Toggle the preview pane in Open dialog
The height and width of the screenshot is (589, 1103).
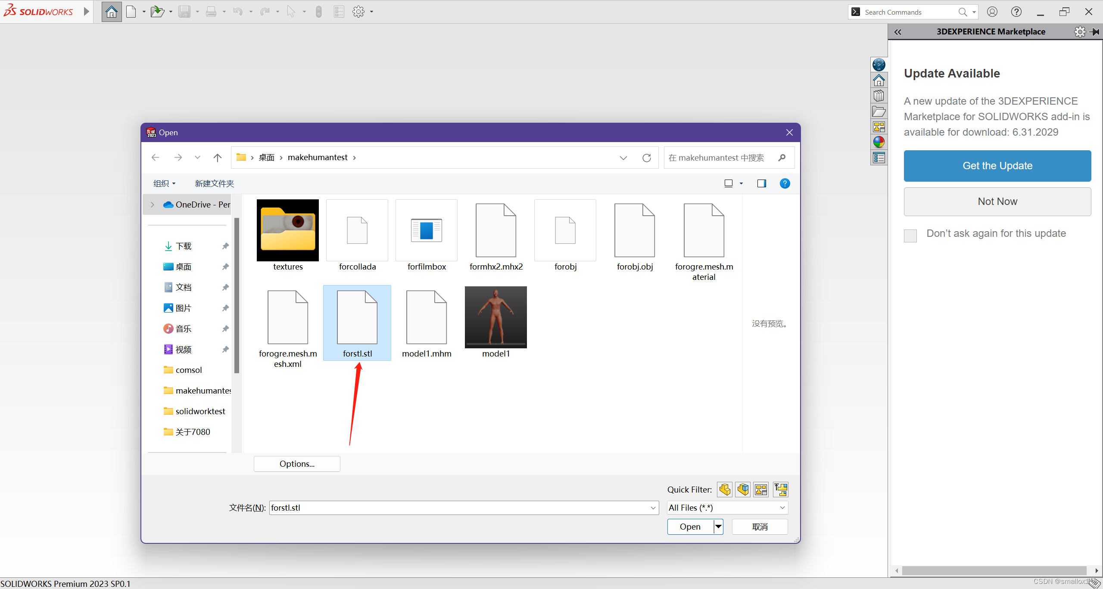pos(761,183)
